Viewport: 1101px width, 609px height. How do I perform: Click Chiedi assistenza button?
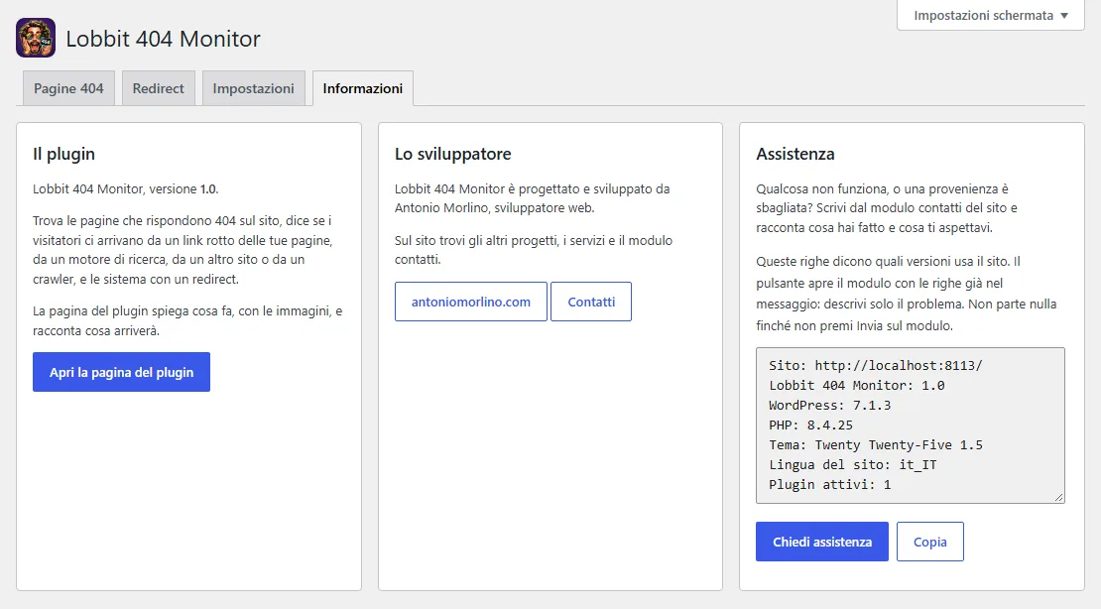click(822, 542)
